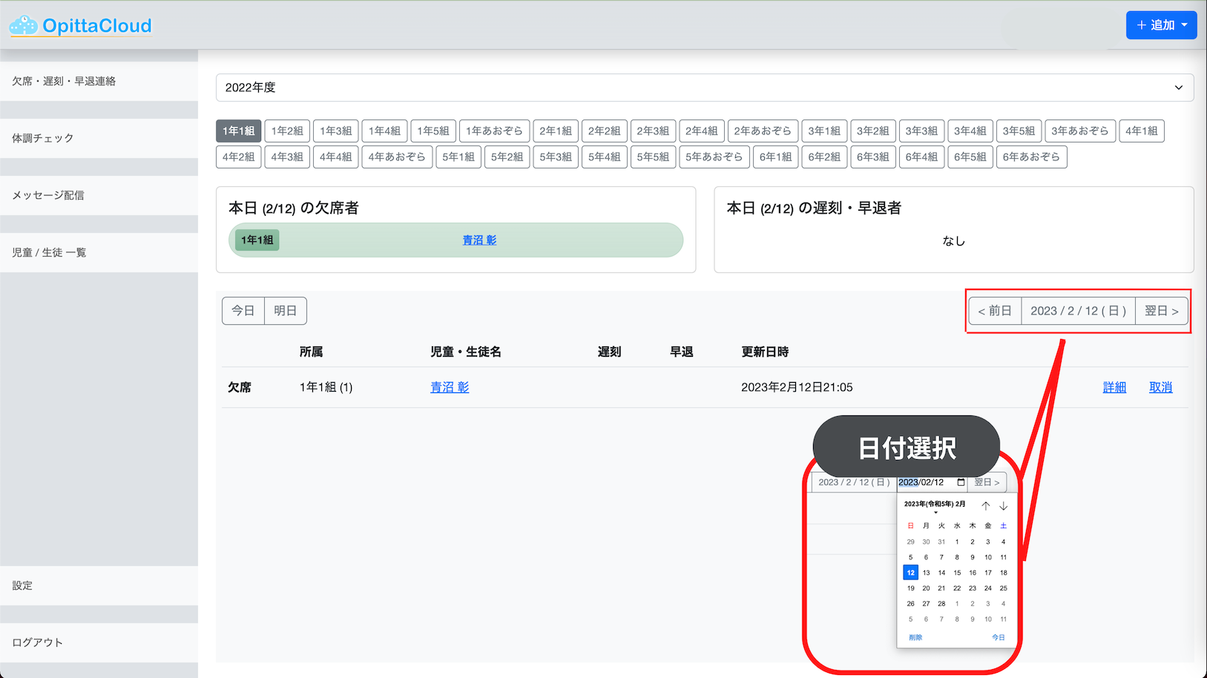
Task: Open 青沼 彰 in today's absentee card
Action: pyautogui.click(x=479, y=240)
